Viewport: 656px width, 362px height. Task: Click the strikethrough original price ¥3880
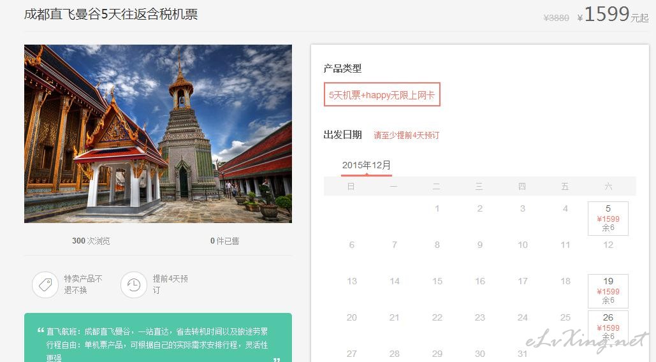[x=556, y=18]
